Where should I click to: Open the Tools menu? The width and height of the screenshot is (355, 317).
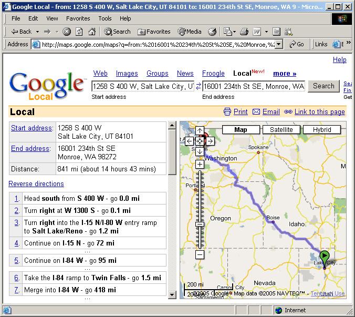pos(105,18)
